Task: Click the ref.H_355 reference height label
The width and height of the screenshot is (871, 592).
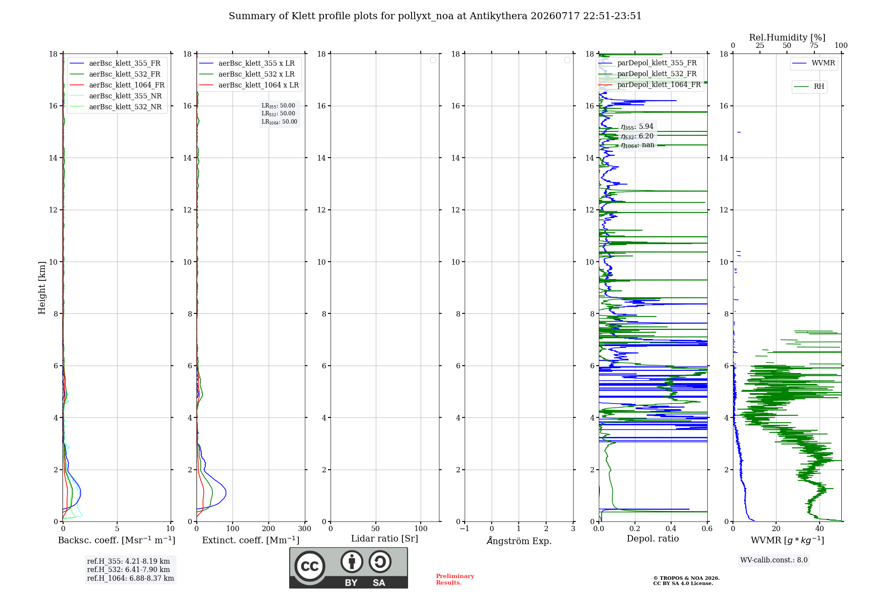Action: (x=128, y=561)
